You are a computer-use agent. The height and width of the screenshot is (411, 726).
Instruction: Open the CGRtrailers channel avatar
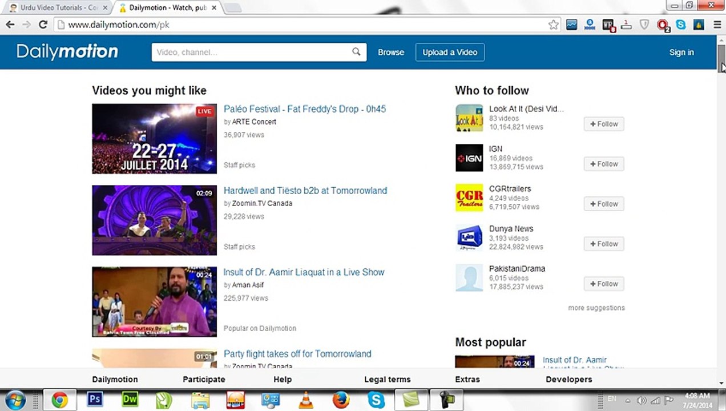[x=469, y=198]
